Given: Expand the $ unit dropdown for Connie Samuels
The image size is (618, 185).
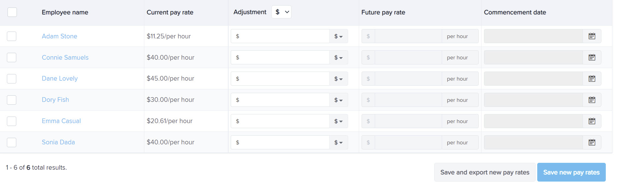Looking at the screenshot, I should coord(338,57).
